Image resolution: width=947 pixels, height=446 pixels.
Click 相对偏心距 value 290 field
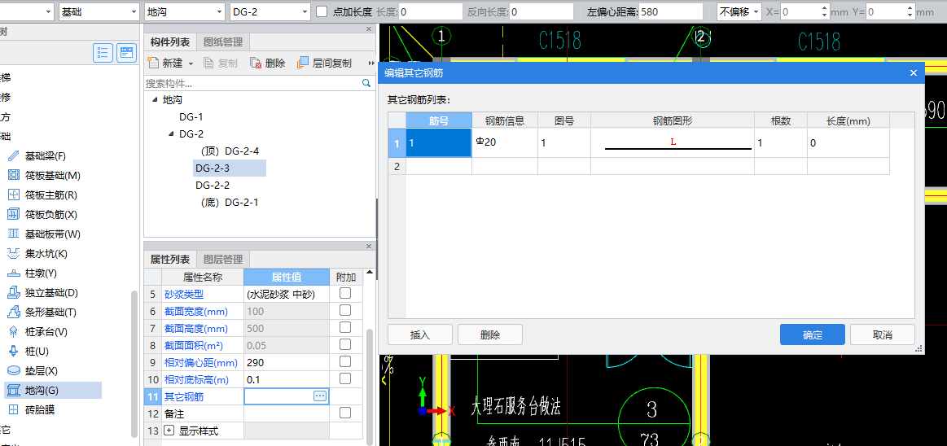[x=287, y=362]
